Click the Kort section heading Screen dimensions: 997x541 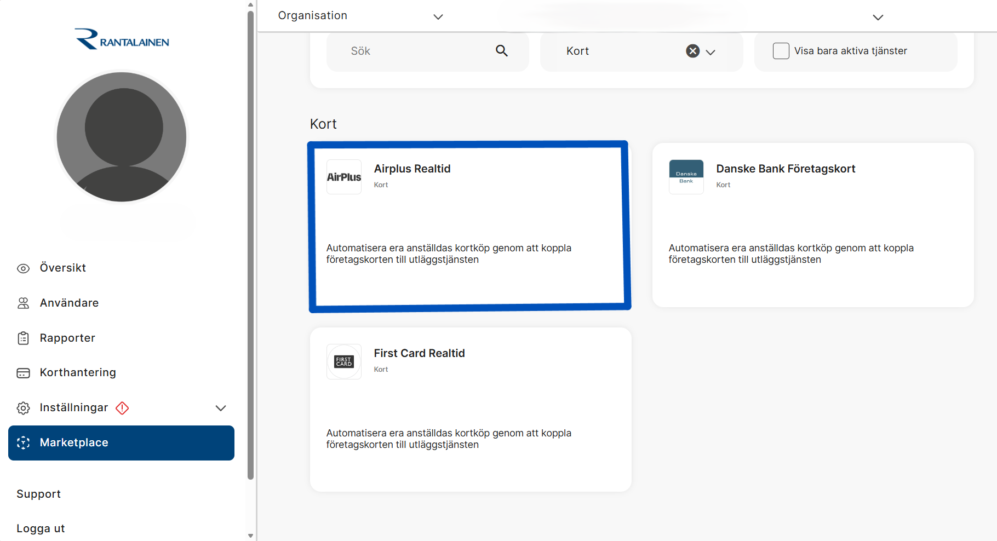[323, 124]
